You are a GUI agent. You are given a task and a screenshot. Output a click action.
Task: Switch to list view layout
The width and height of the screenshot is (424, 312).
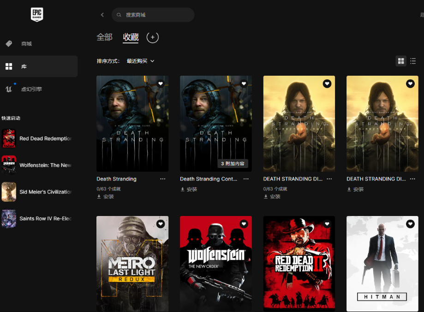[x=413, y=61]
